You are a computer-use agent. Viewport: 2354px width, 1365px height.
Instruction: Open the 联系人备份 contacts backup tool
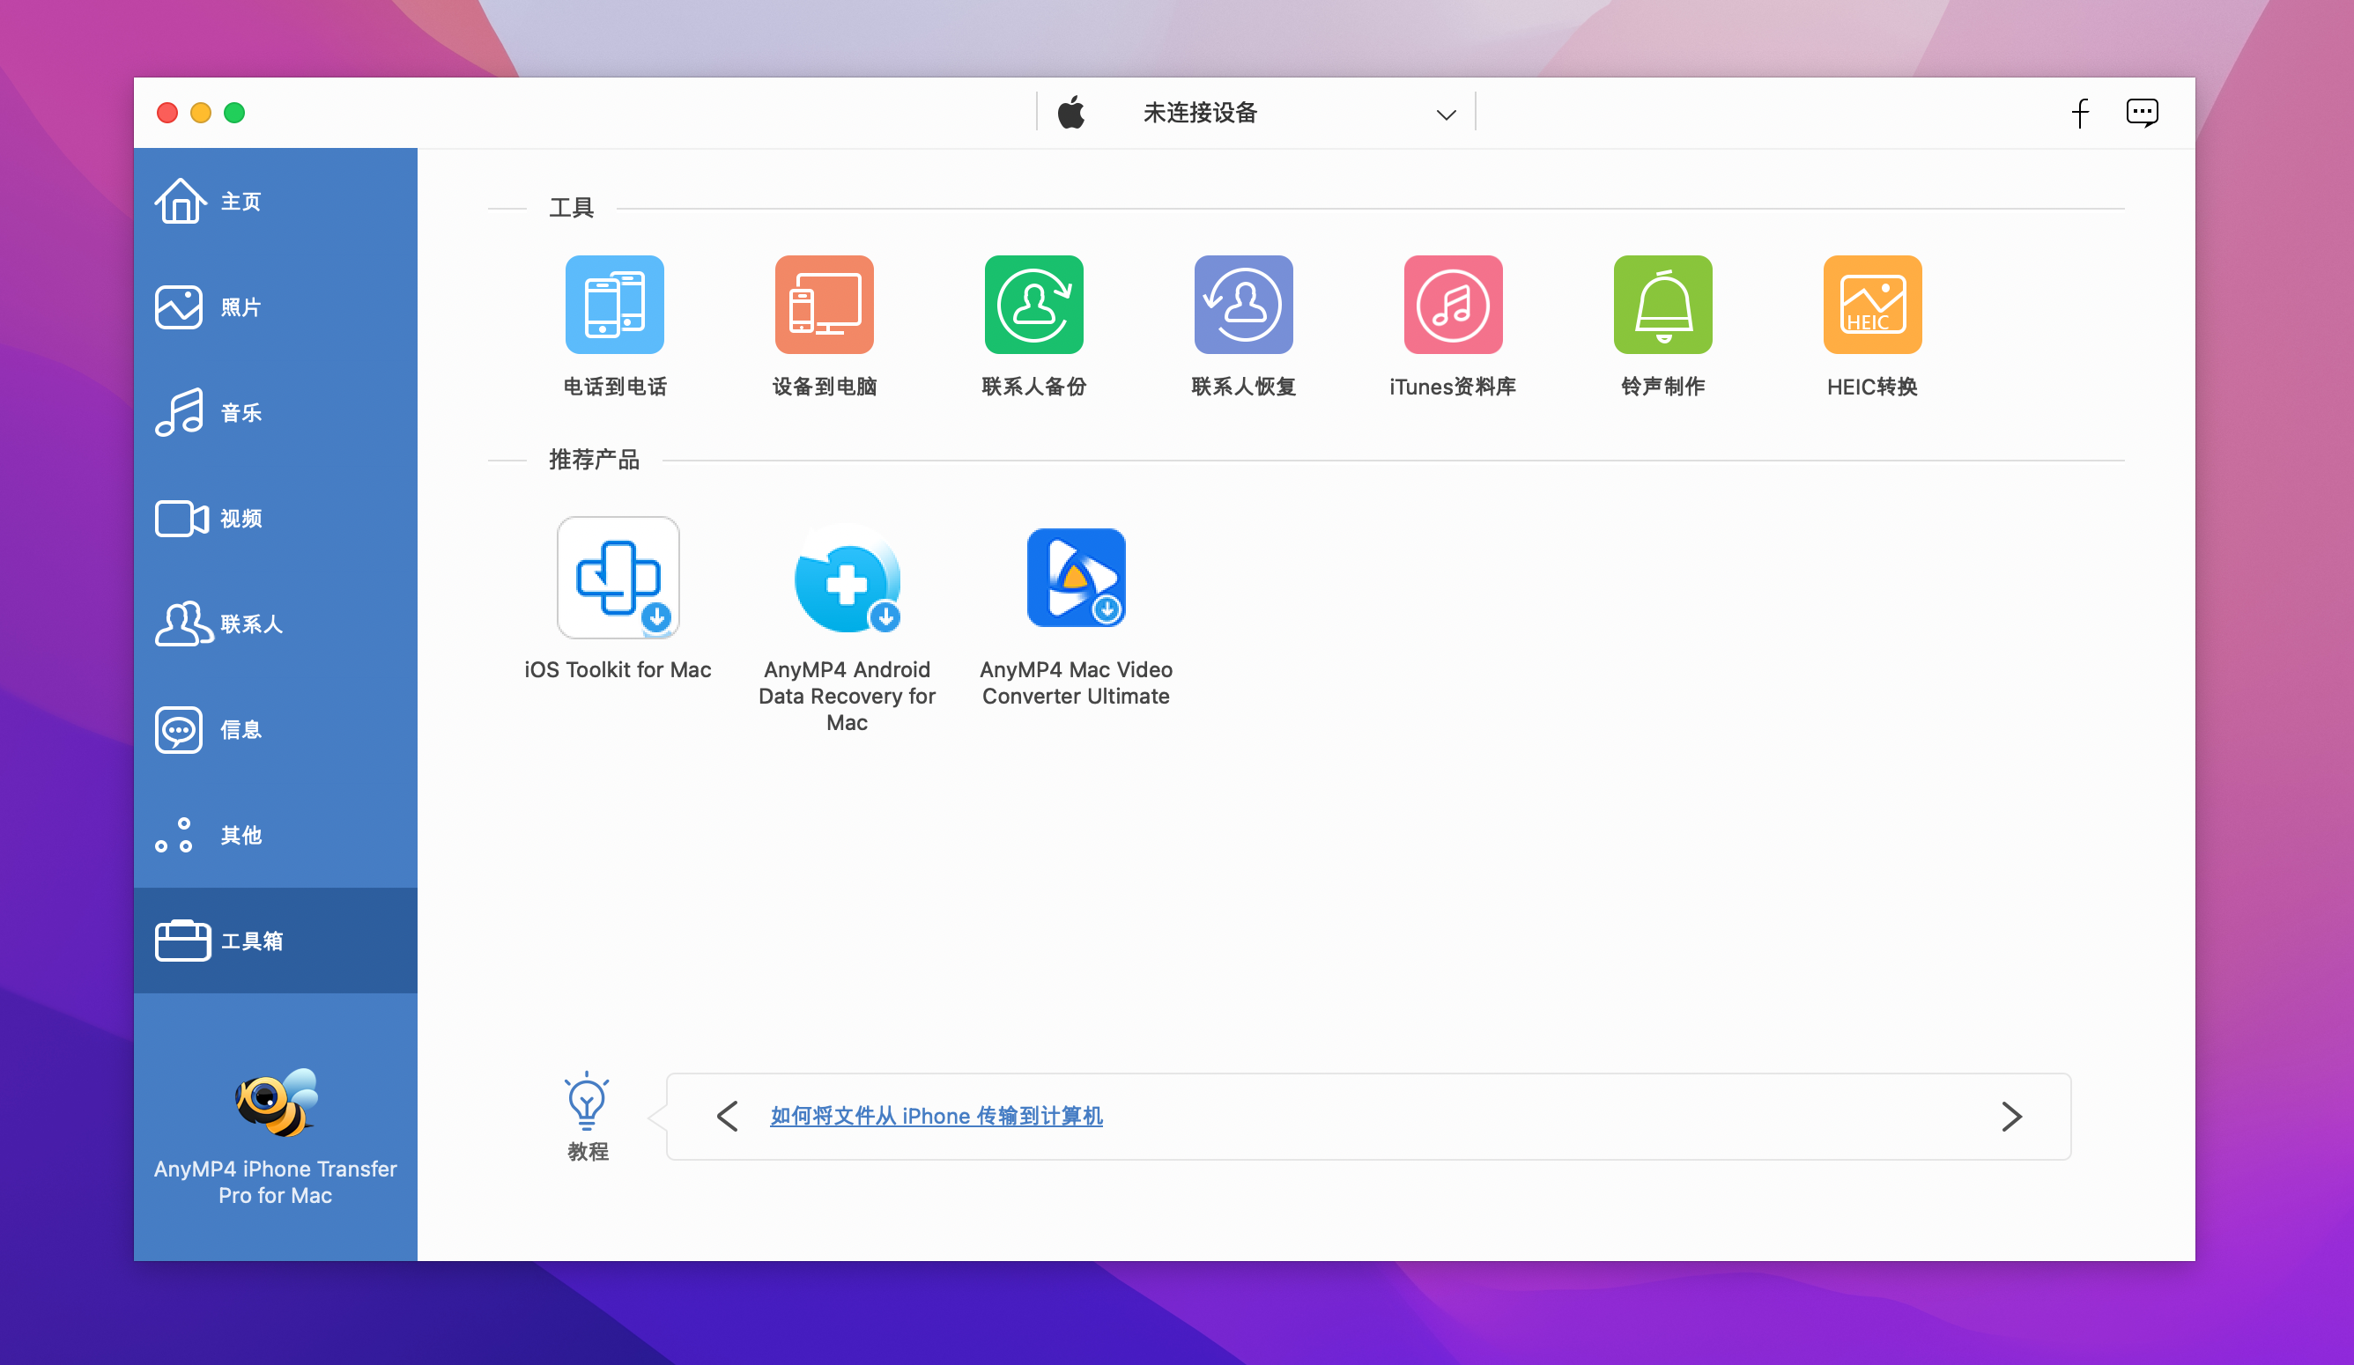click(1033, 306)
